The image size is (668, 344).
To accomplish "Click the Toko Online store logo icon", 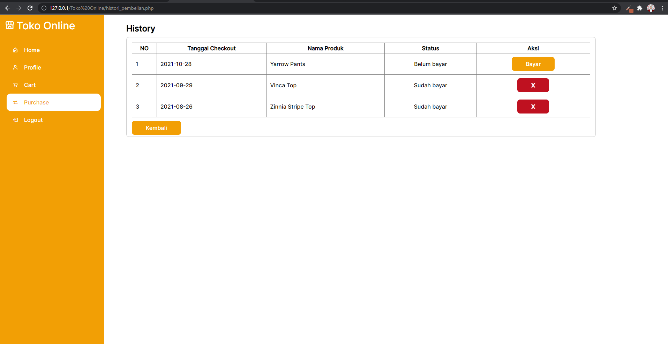I will (9, 25).
